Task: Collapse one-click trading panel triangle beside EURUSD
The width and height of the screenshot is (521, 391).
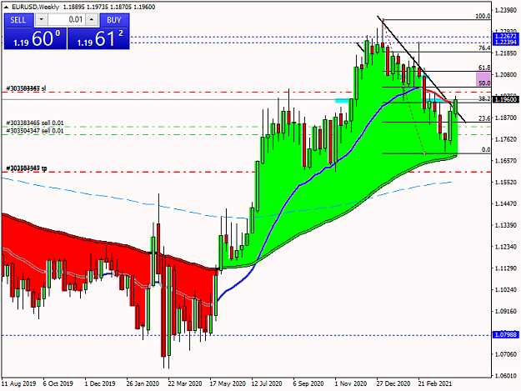Action: pyautogui.click(x=7, y=7)
